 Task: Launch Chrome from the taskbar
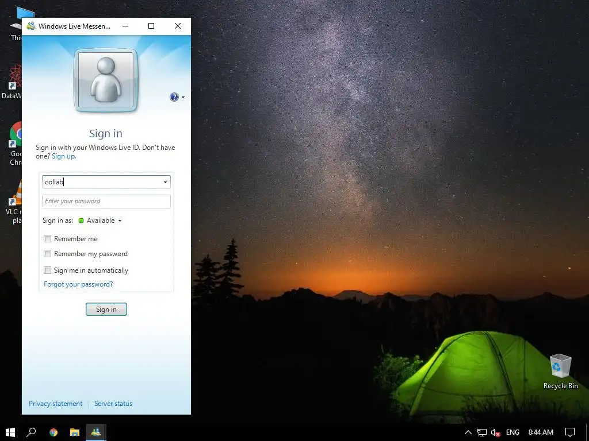53,432
